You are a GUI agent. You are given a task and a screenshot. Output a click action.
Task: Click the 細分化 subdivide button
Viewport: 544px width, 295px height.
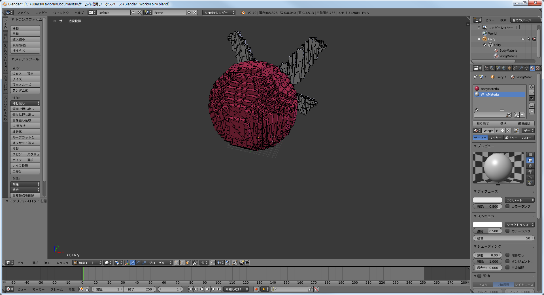click(25, 132)
